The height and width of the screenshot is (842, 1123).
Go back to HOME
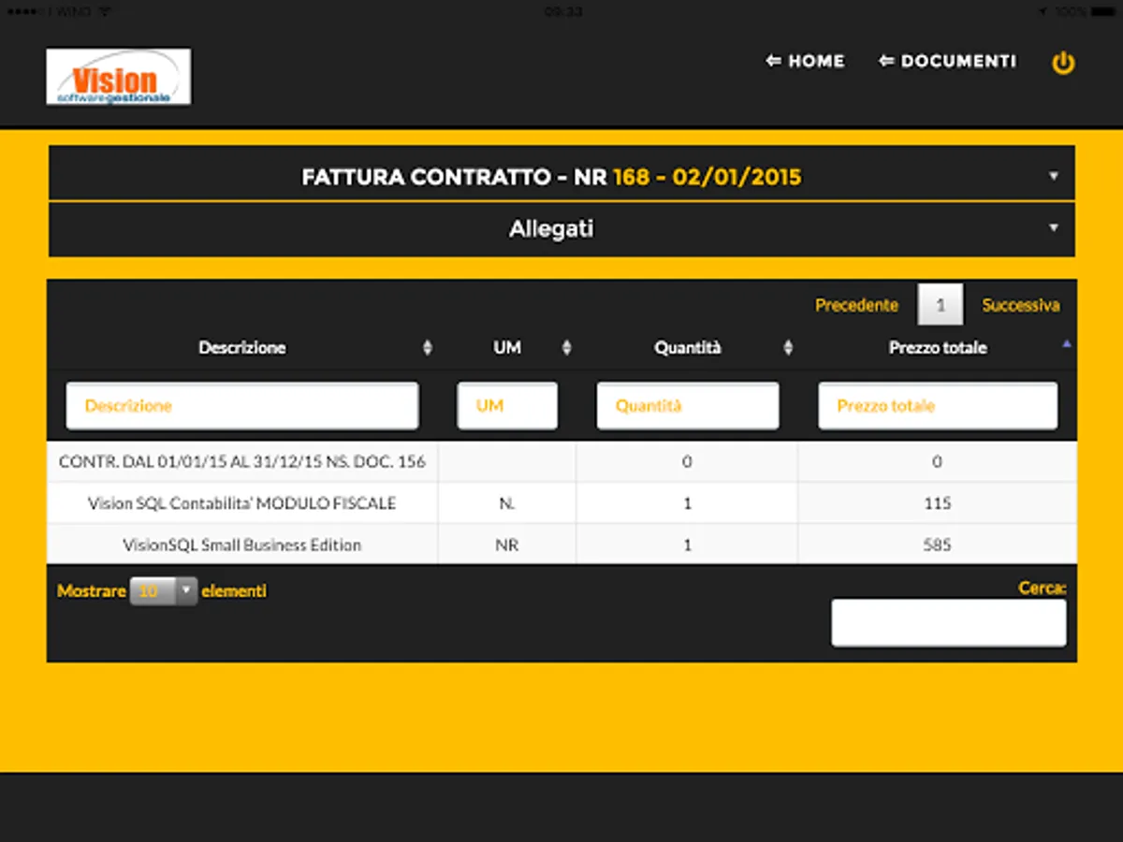tap(805, 61)
